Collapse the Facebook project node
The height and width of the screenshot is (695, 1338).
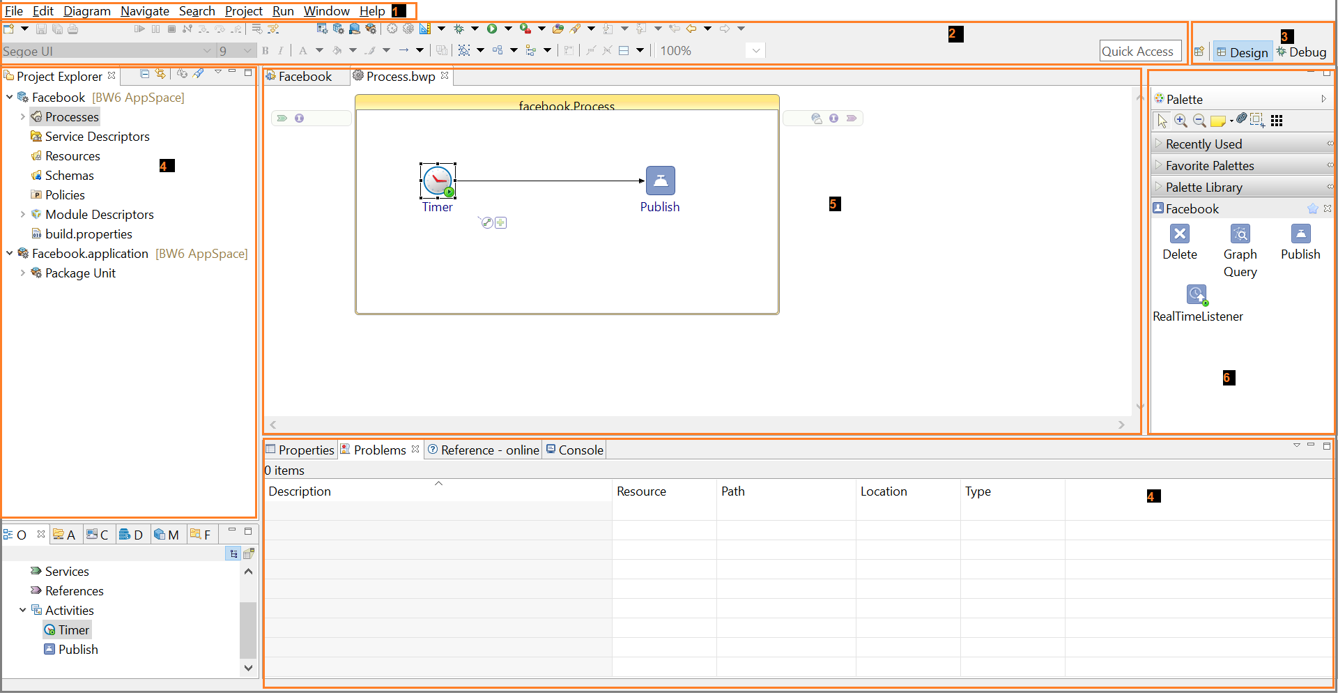10,98
